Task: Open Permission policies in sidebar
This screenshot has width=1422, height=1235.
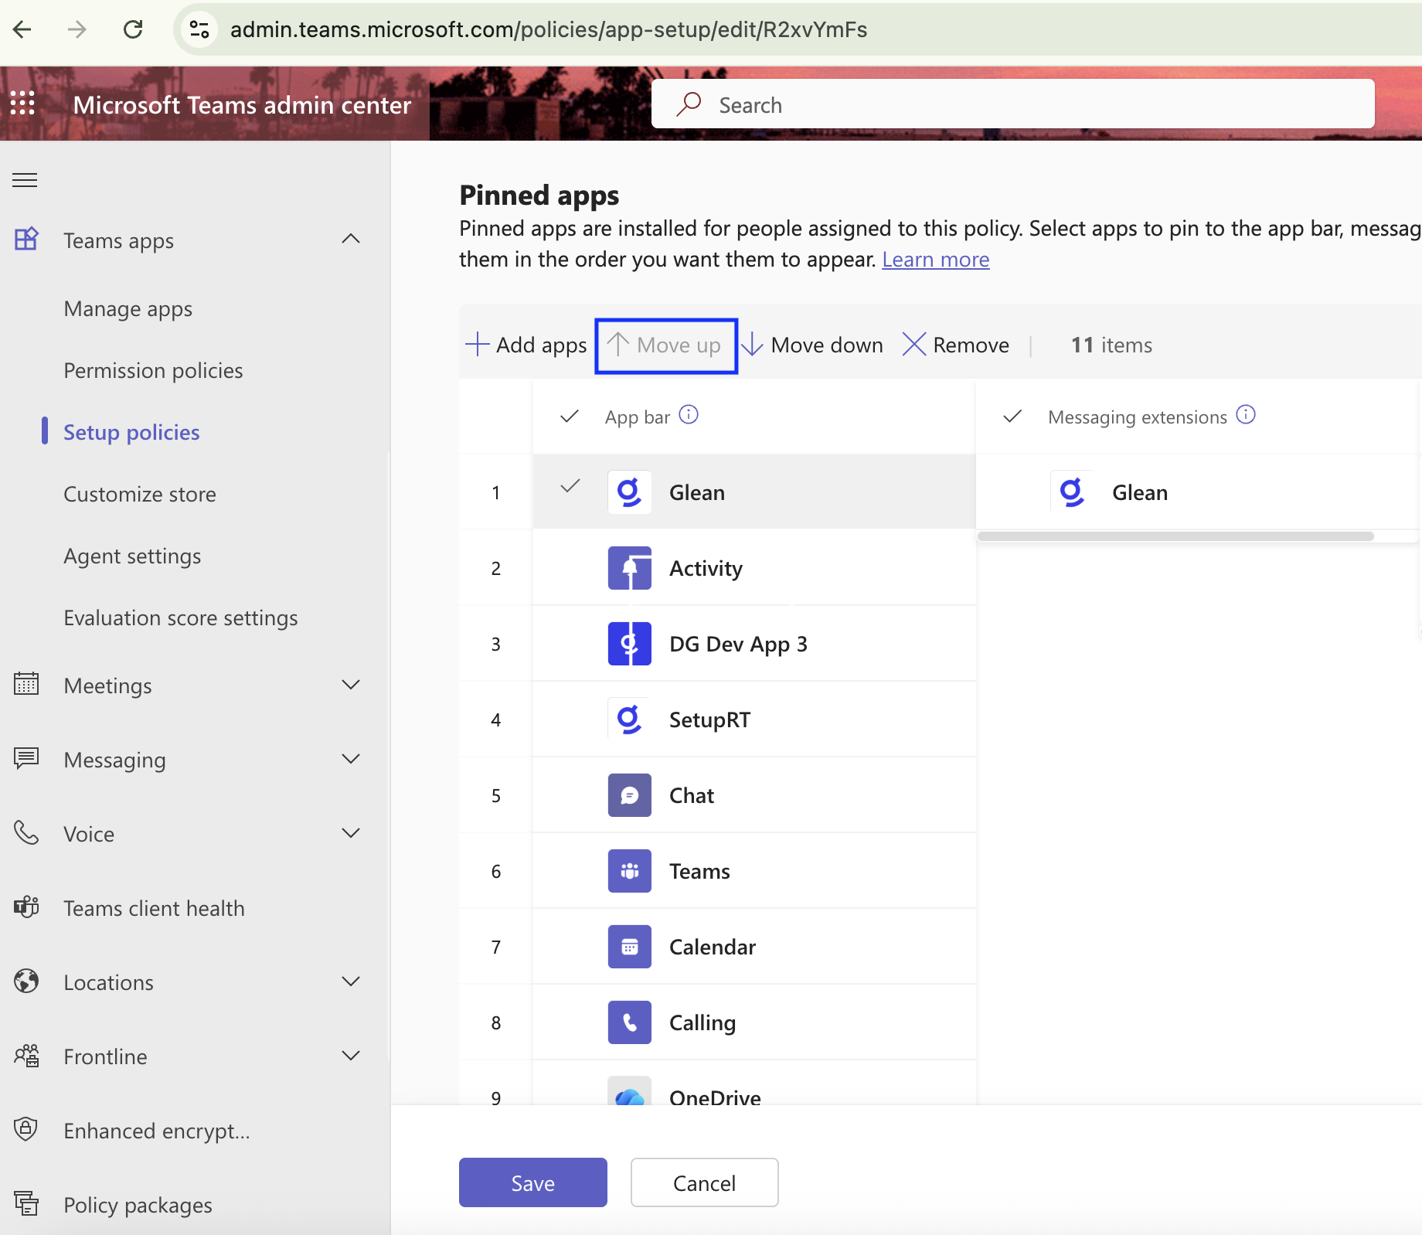Action: 153,371
